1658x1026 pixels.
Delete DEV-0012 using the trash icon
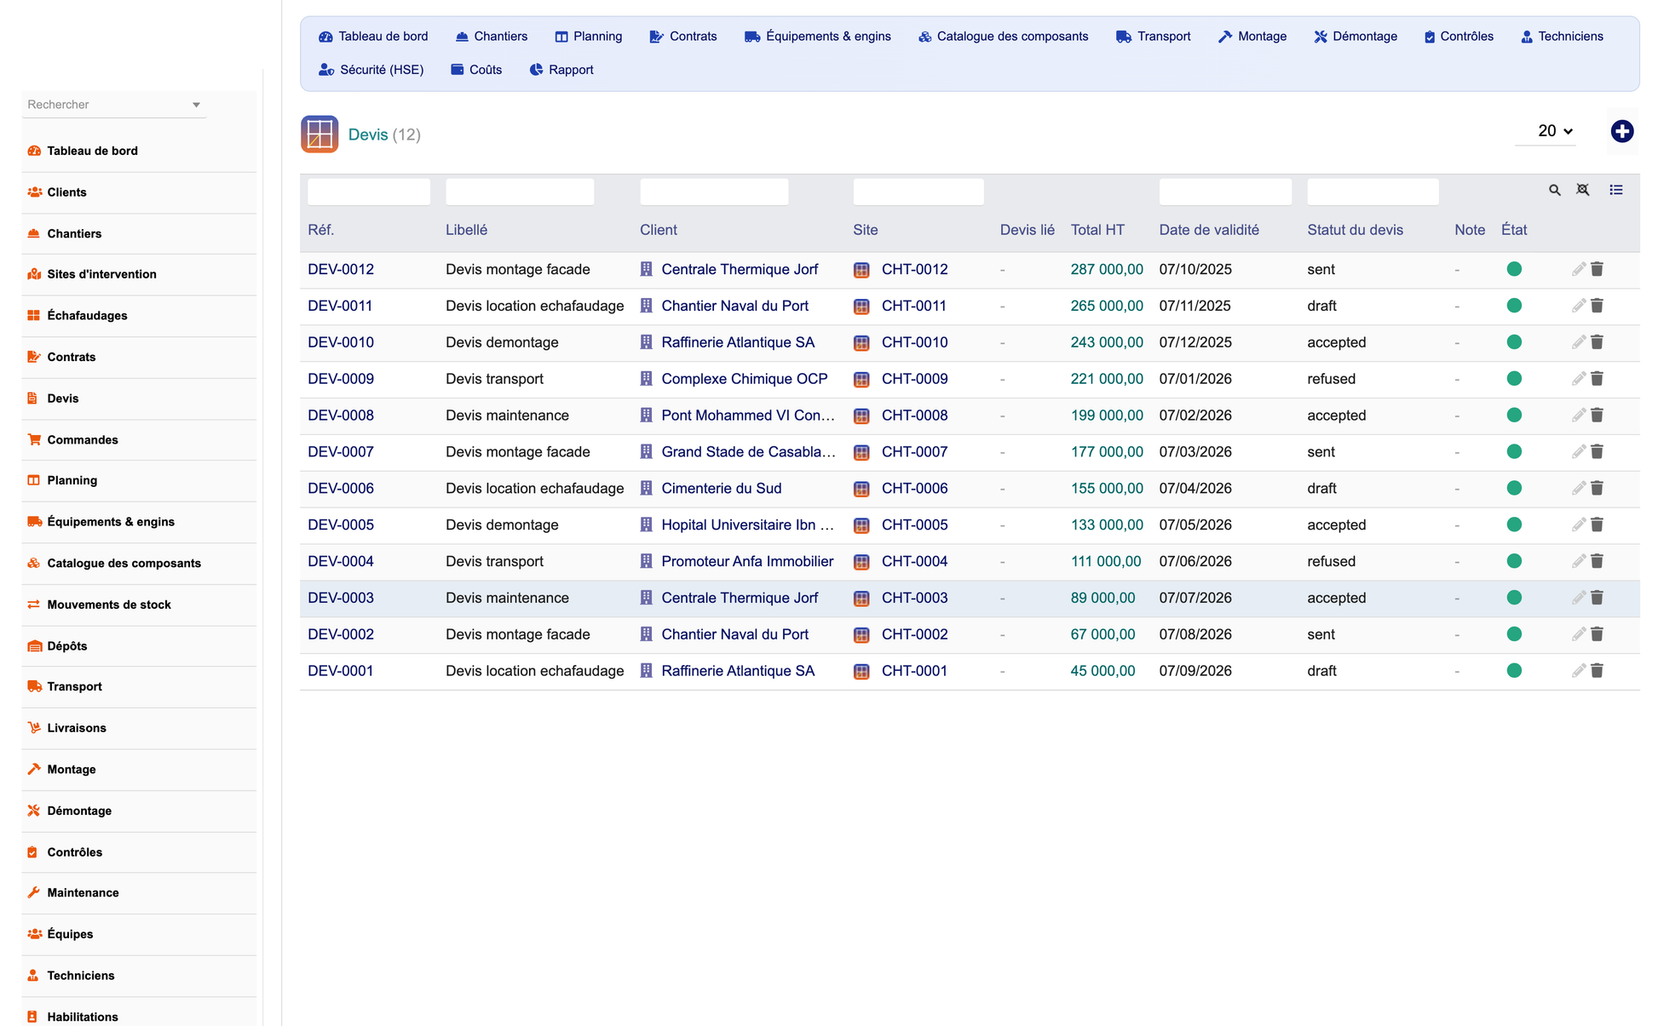click(x=1597, y=269)
